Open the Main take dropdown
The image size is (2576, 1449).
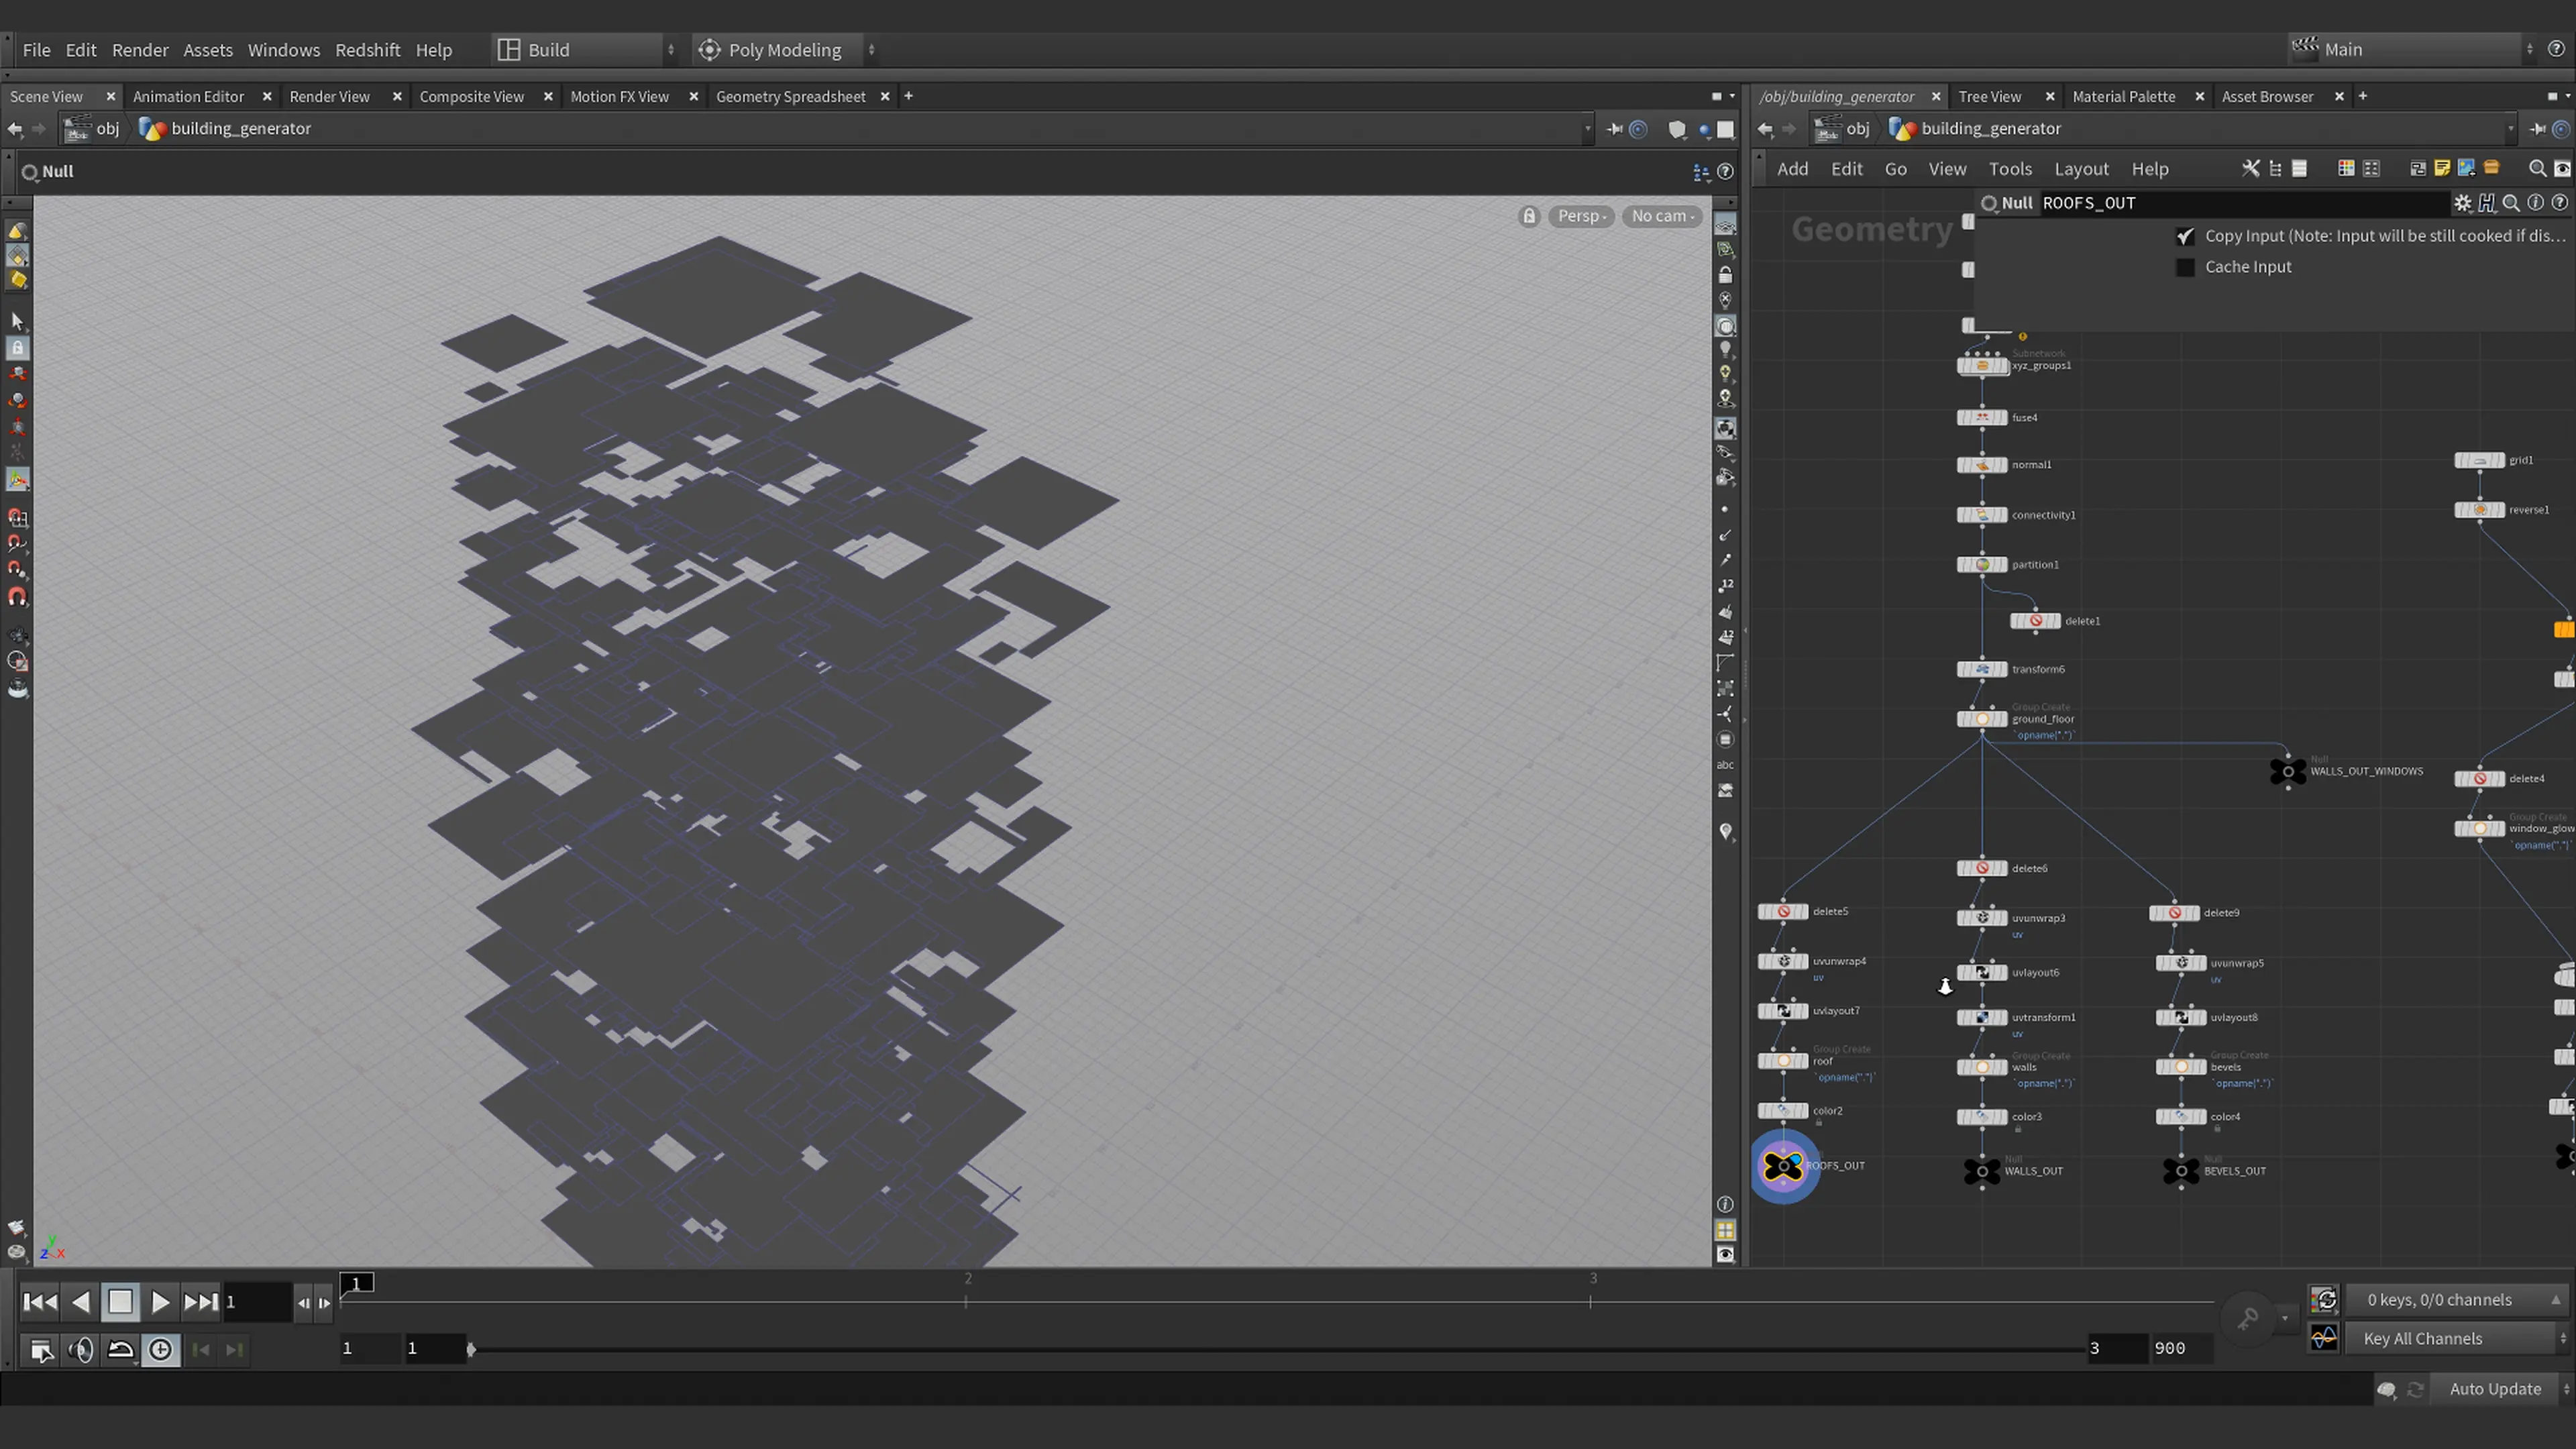[2412, 49]
